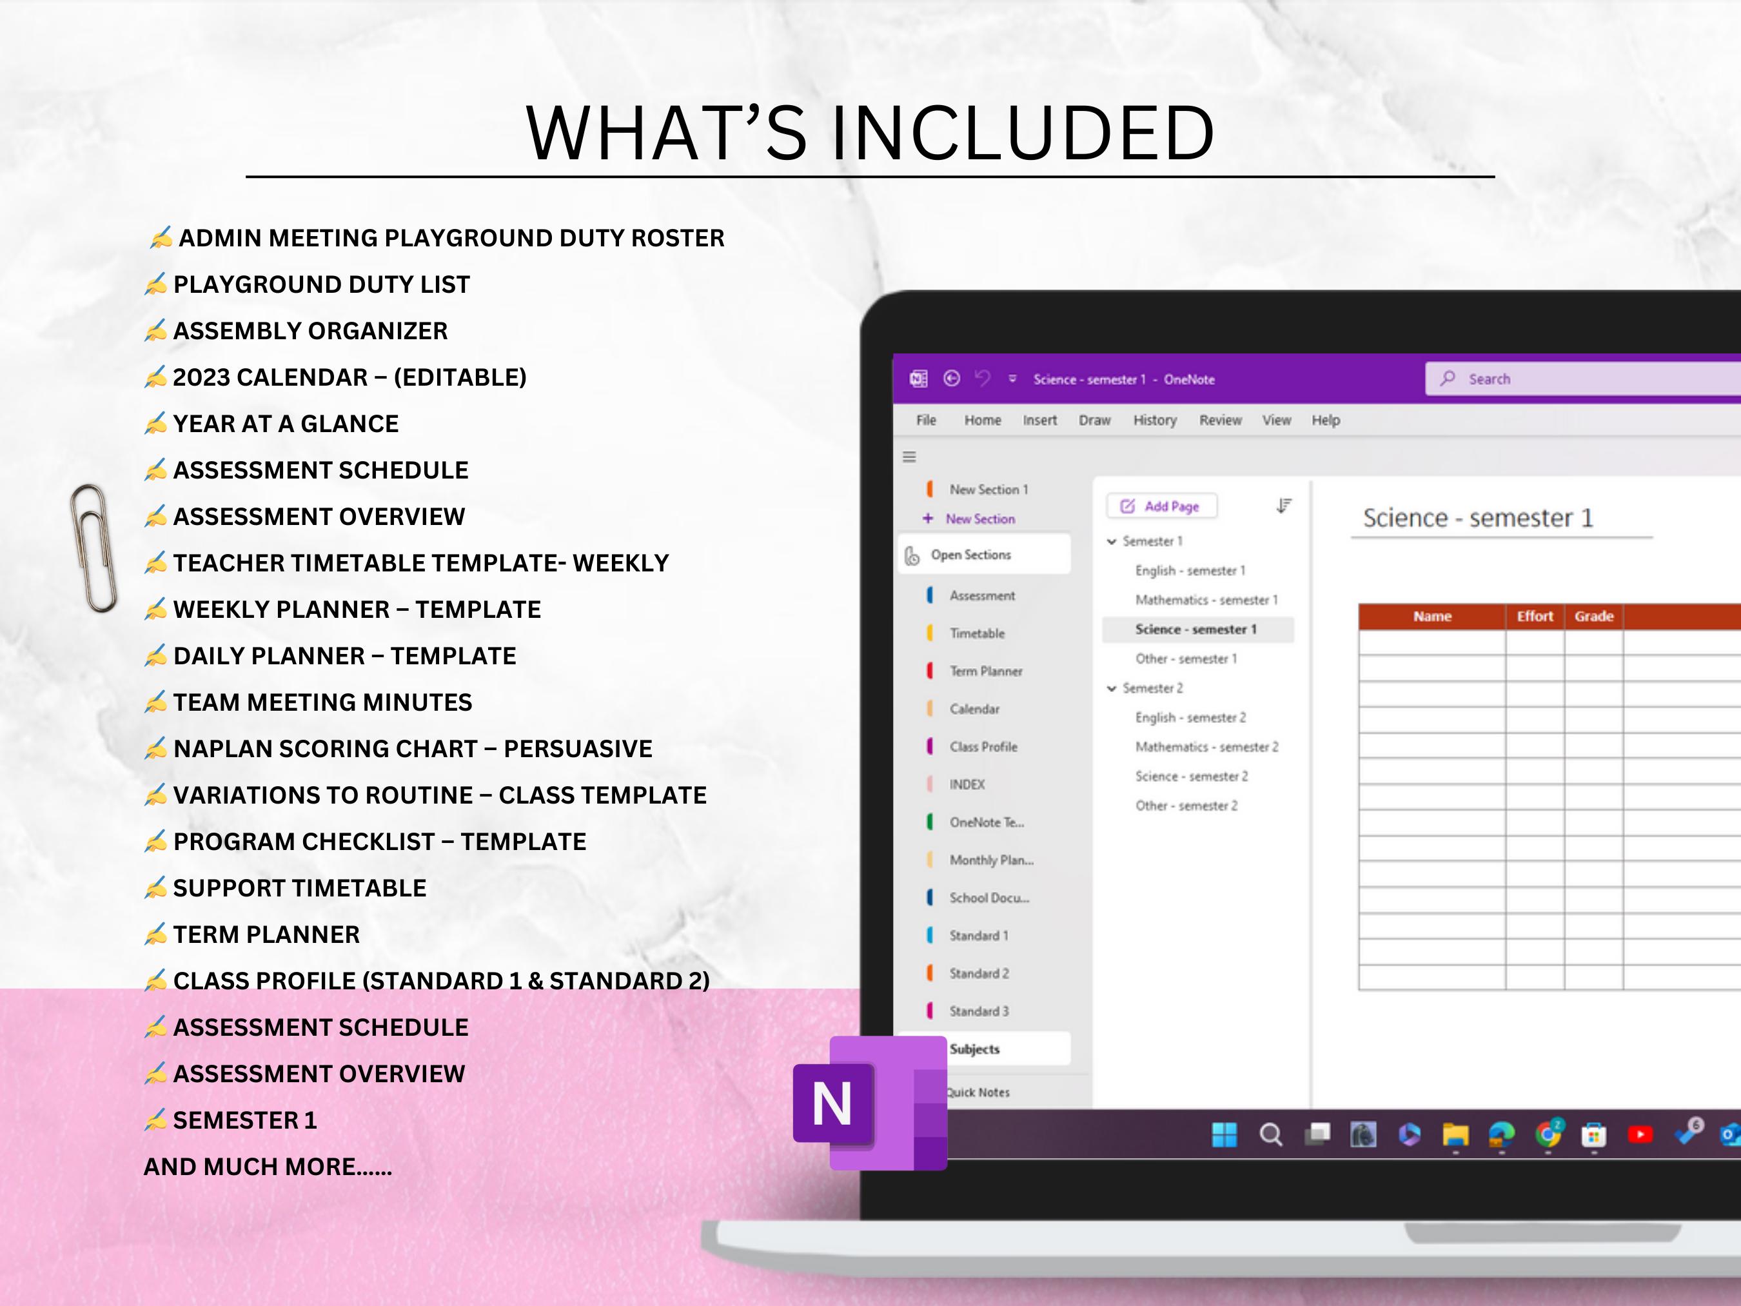Screen dimensions: 1741x1306
Task: Open YouTube from the taskbar
Action: pos(1640,1134)
